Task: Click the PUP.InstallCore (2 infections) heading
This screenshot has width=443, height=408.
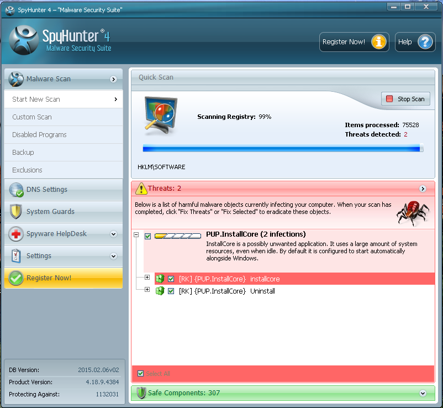Action: point(256,234)
